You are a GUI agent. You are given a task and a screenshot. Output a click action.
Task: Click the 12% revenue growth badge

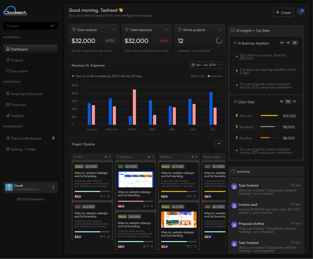[110, 40]
